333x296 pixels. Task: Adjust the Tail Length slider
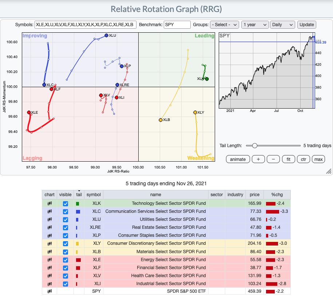[x=254, y=146]
